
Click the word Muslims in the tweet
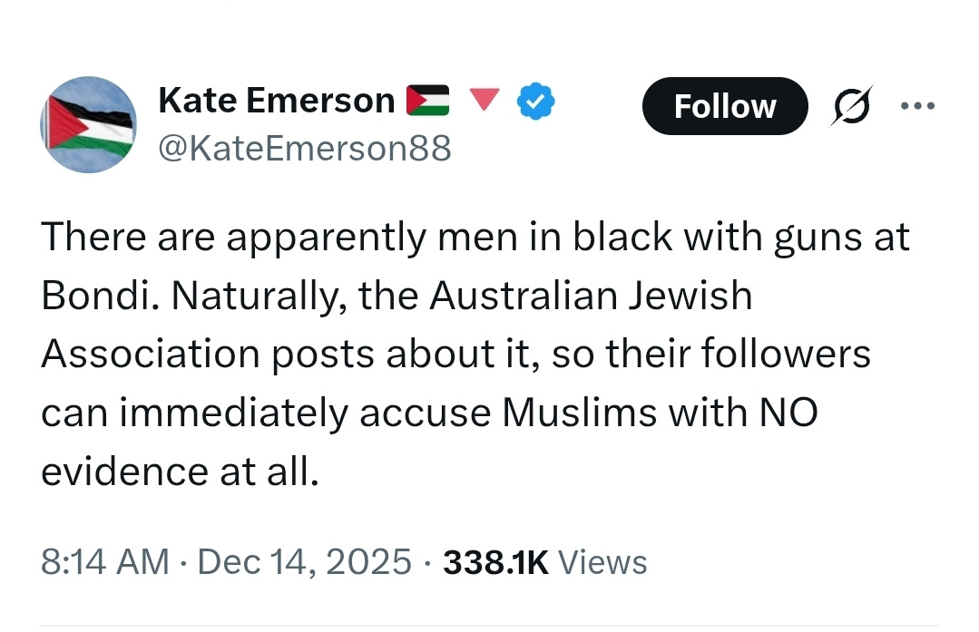click(x=580, y=413)
